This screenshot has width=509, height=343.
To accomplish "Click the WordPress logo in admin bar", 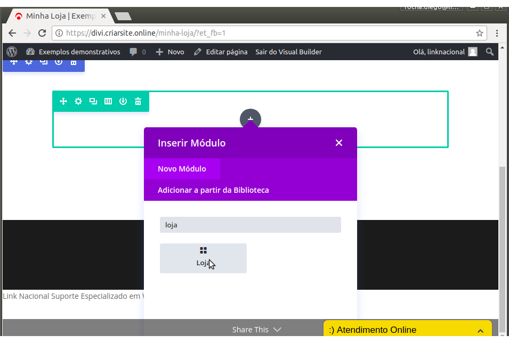I will (12, 52).
